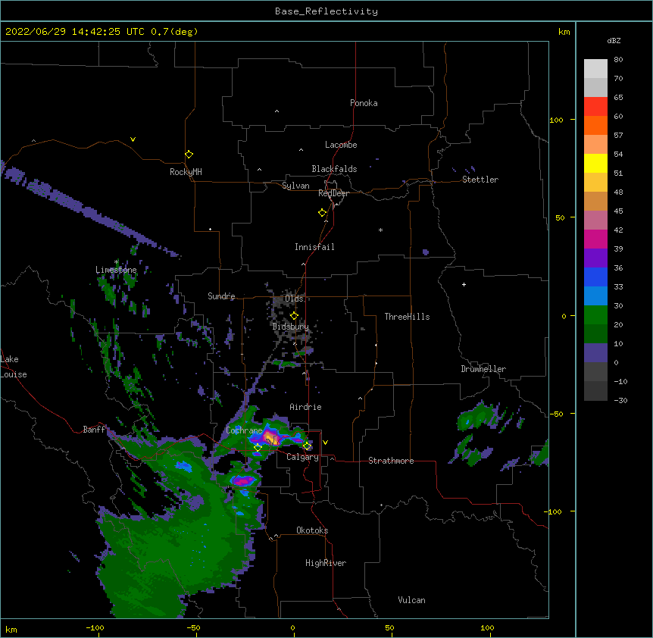
Task: Click the yellow diamond marker near RockyMH
Action: (x=189, y=155)
